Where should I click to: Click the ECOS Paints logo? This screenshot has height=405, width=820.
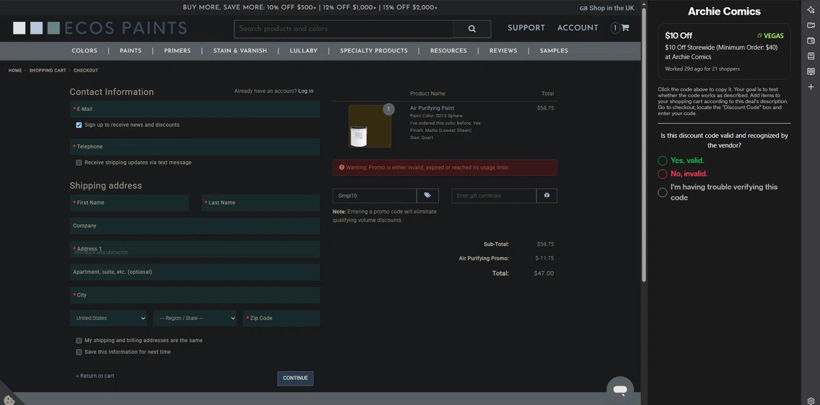100,28
